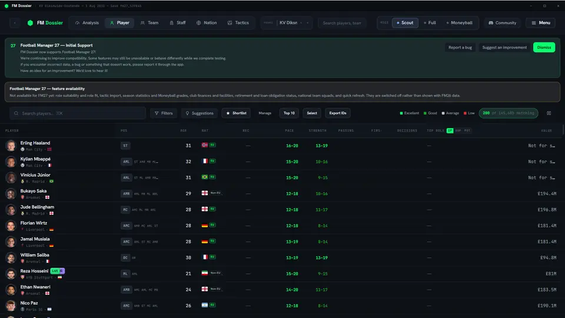Screen dimensions: 565x318
Task: Open the column layout icon beside matching count
Action: coord(549,113)
